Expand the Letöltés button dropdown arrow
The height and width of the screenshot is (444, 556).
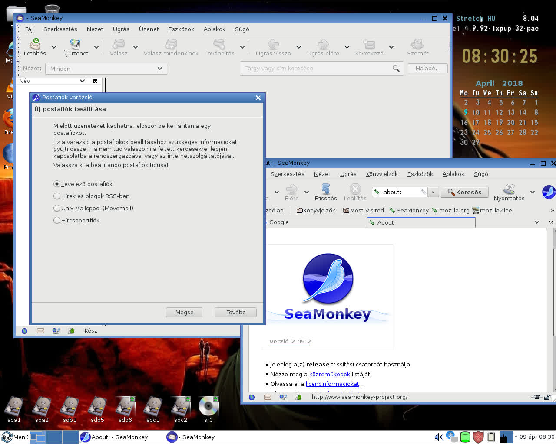point(54,47)
